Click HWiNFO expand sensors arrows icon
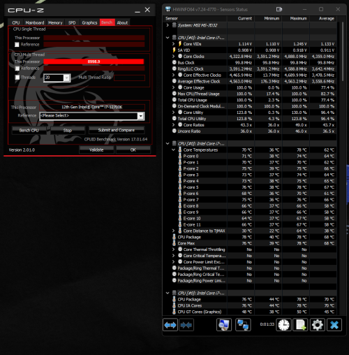The height and width of the screenshot is (355, 349). pyautogui.click(x=170, y=325)
